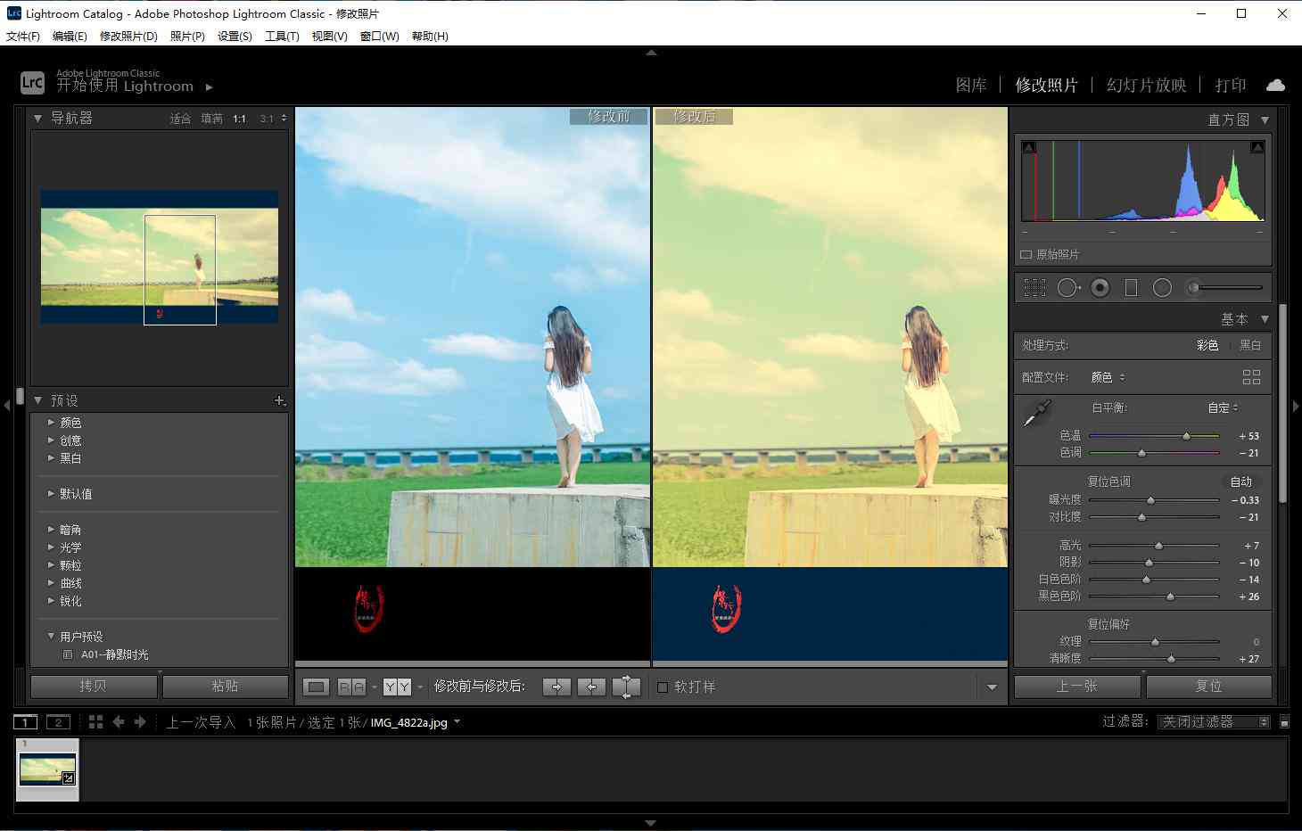
Task: Click the cloud sync status icon
Action: [x=1275, y=86]
